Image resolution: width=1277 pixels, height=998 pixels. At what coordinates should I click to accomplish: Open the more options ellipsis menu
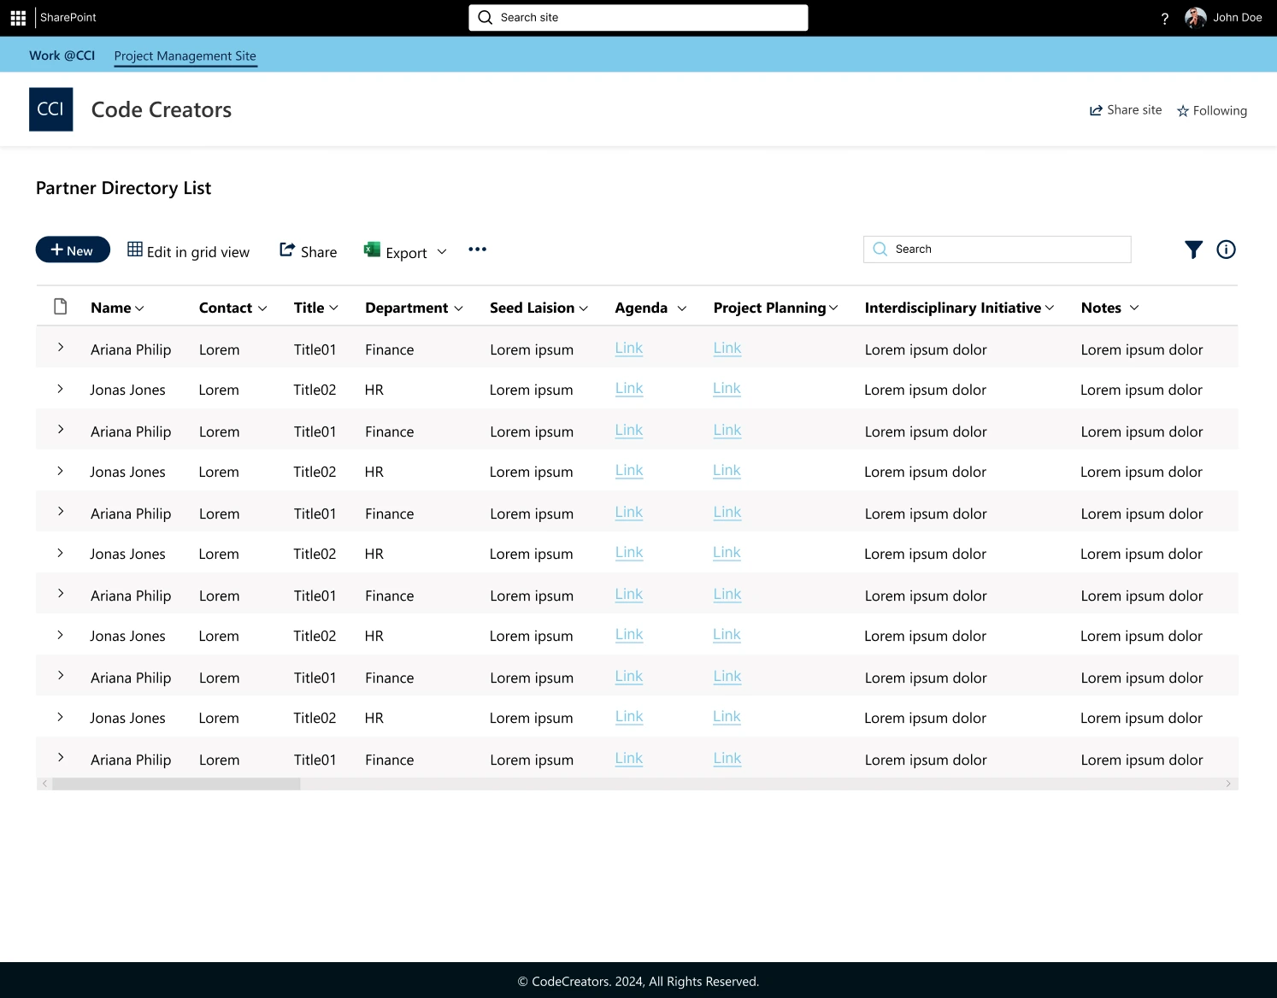(477, 249)
